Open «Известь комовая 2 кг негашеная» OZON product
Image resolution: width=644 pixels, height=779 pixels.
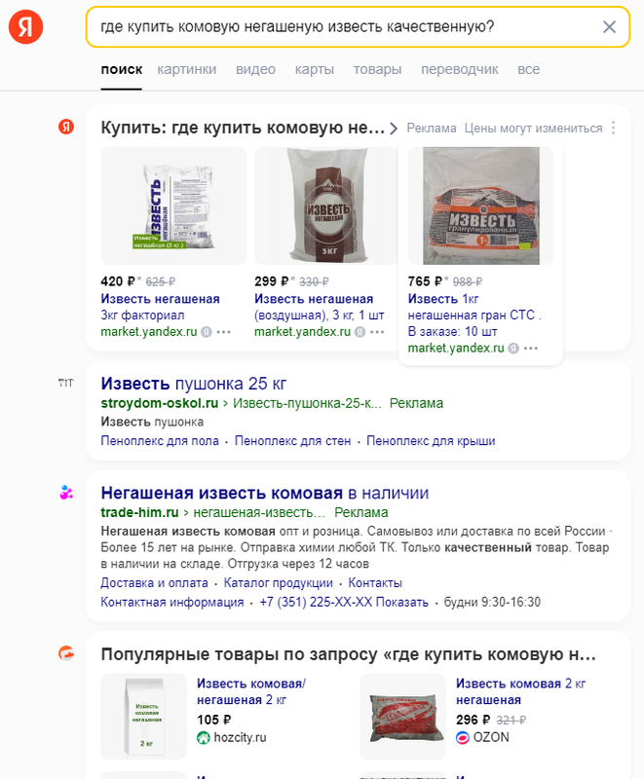(521, 691)
